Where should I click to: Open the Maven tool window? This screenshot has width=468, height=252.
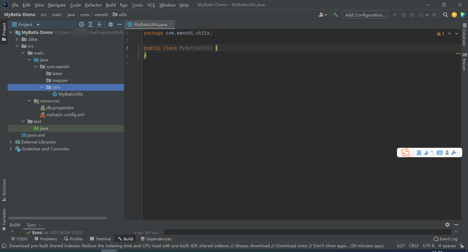tap(465, 61)
